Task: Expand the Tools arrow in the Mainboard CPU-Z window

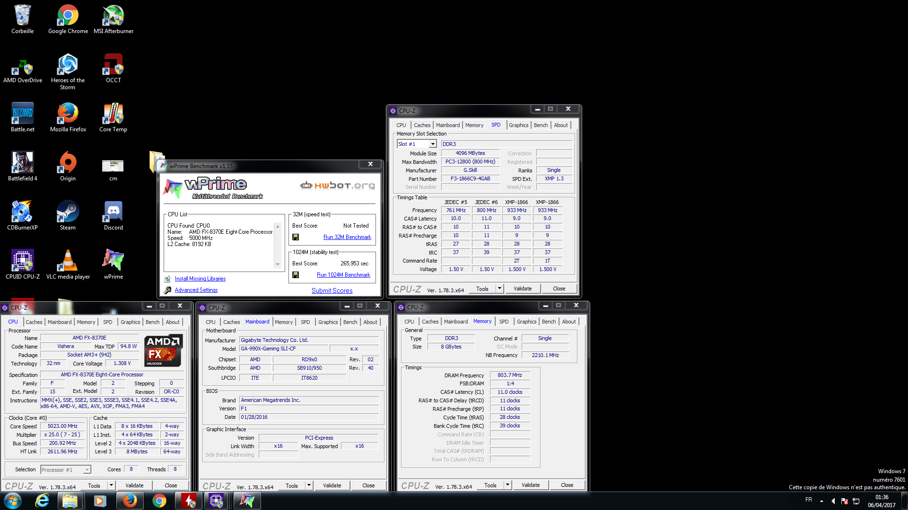Action: tap(309, 485)
